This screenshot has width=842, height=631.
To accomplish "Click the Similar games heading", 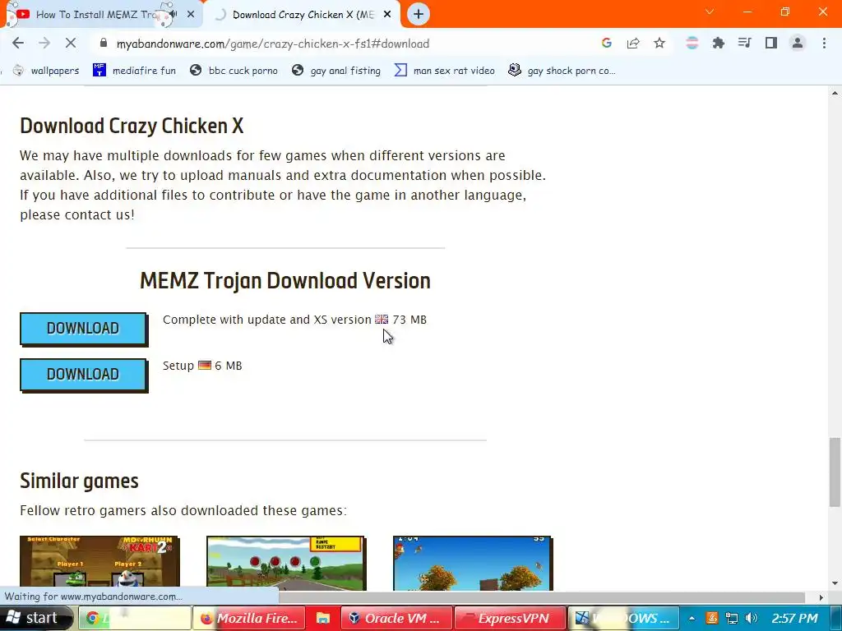I will click(80, 481).
